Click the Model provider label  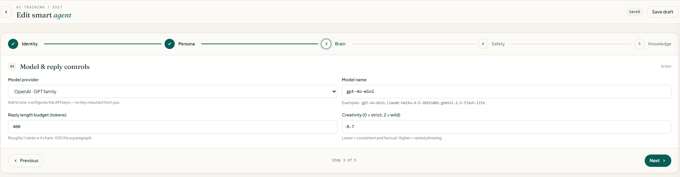(x=23, y=80)
